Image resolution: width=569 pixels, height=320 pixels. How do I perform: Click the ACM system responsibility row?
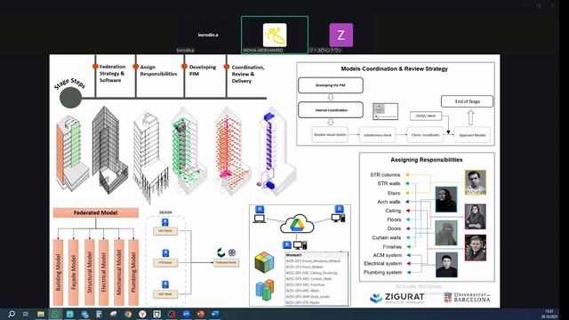388,255
